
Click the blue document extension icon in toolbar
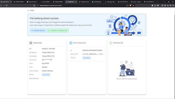tap(152, 5)
